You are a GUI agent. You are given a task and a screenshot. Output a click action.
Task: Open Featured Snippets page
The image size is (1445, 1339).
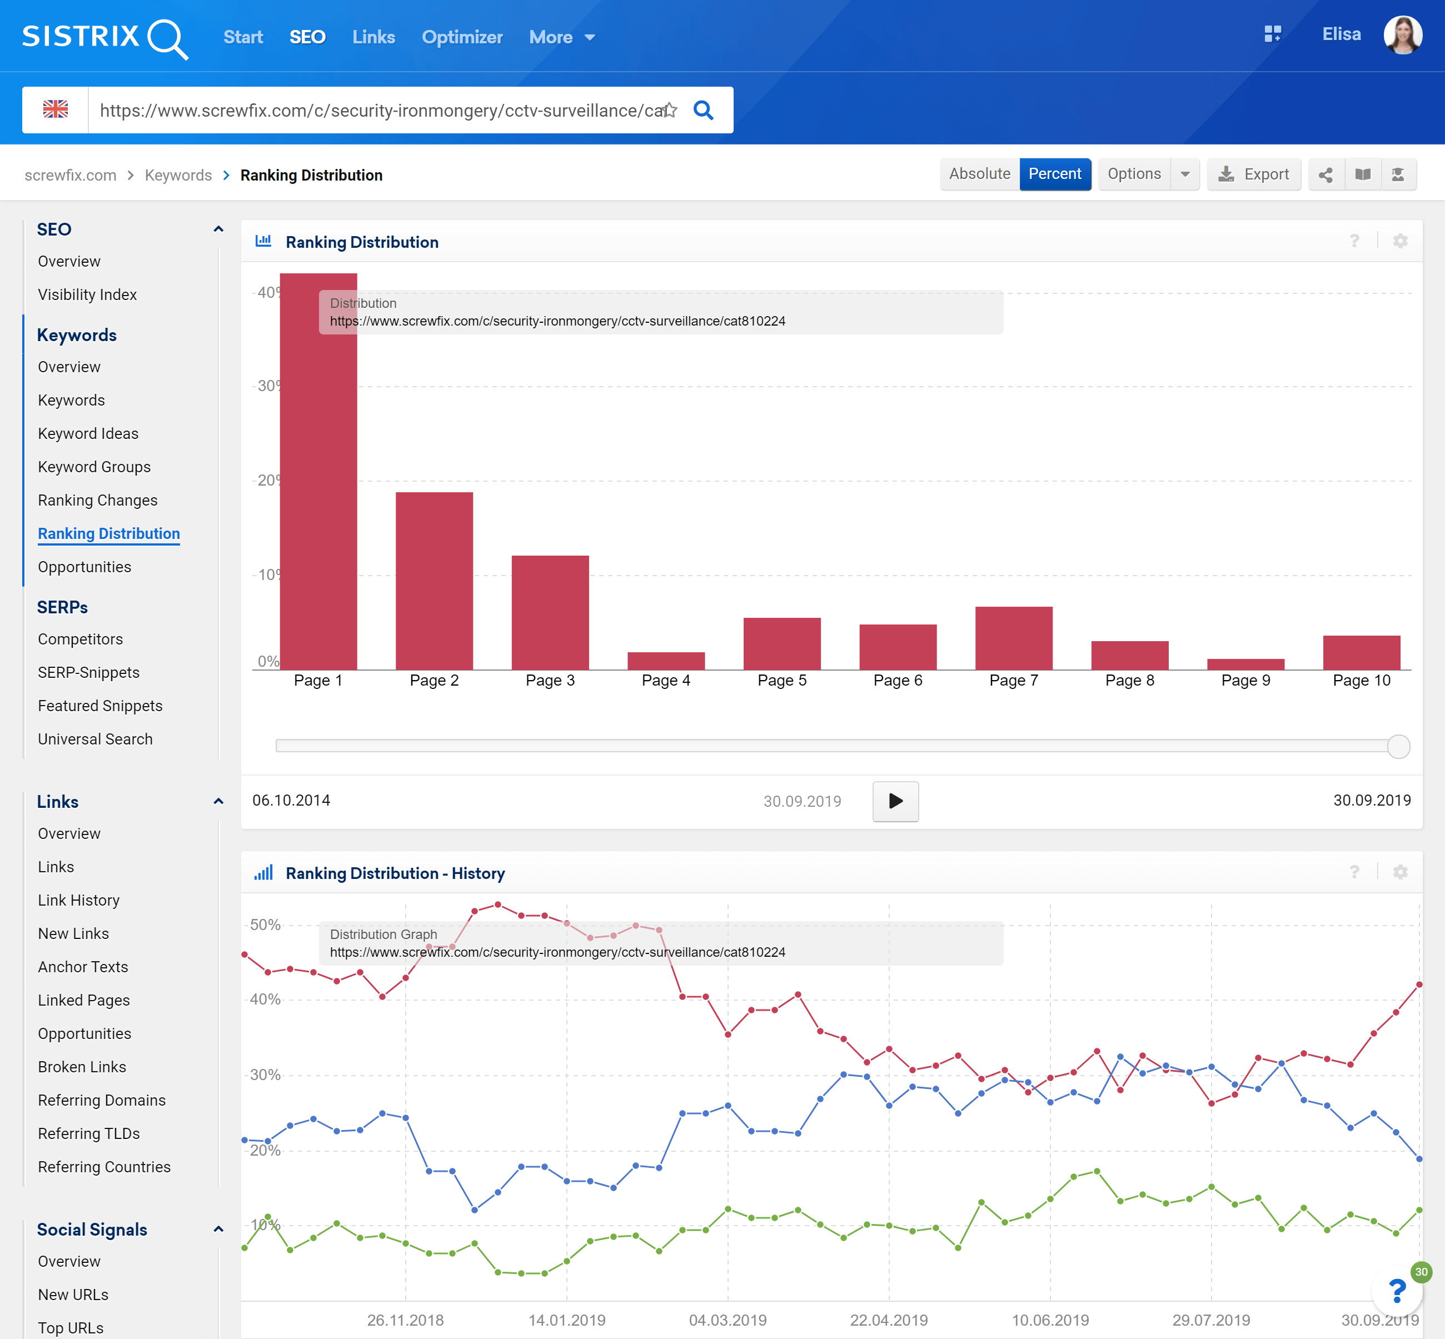(100, 706)
